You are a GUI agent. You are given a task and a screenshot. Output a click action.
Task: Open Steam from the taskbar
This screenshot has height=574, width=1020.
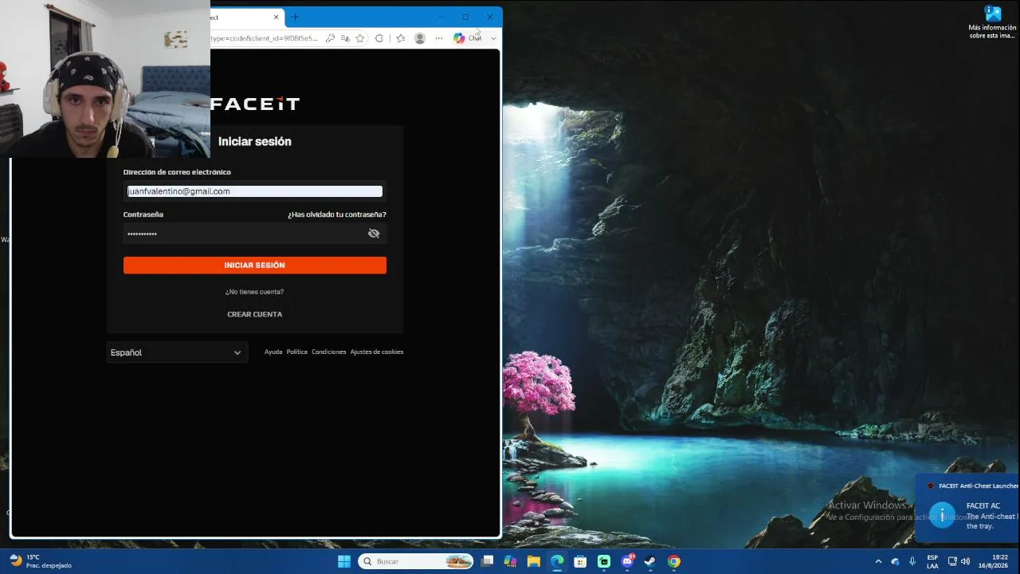650,561
